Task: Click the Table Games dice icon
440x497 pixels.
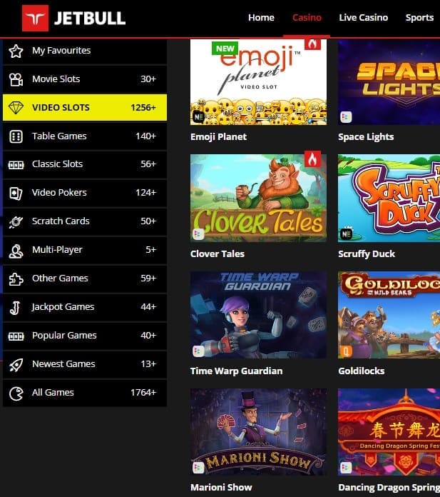Action: pos(16,136)
